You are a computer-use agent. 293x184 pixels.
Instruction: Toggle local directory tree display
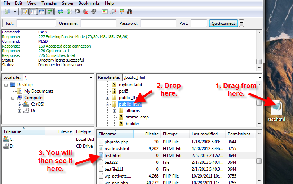[33, 12]
